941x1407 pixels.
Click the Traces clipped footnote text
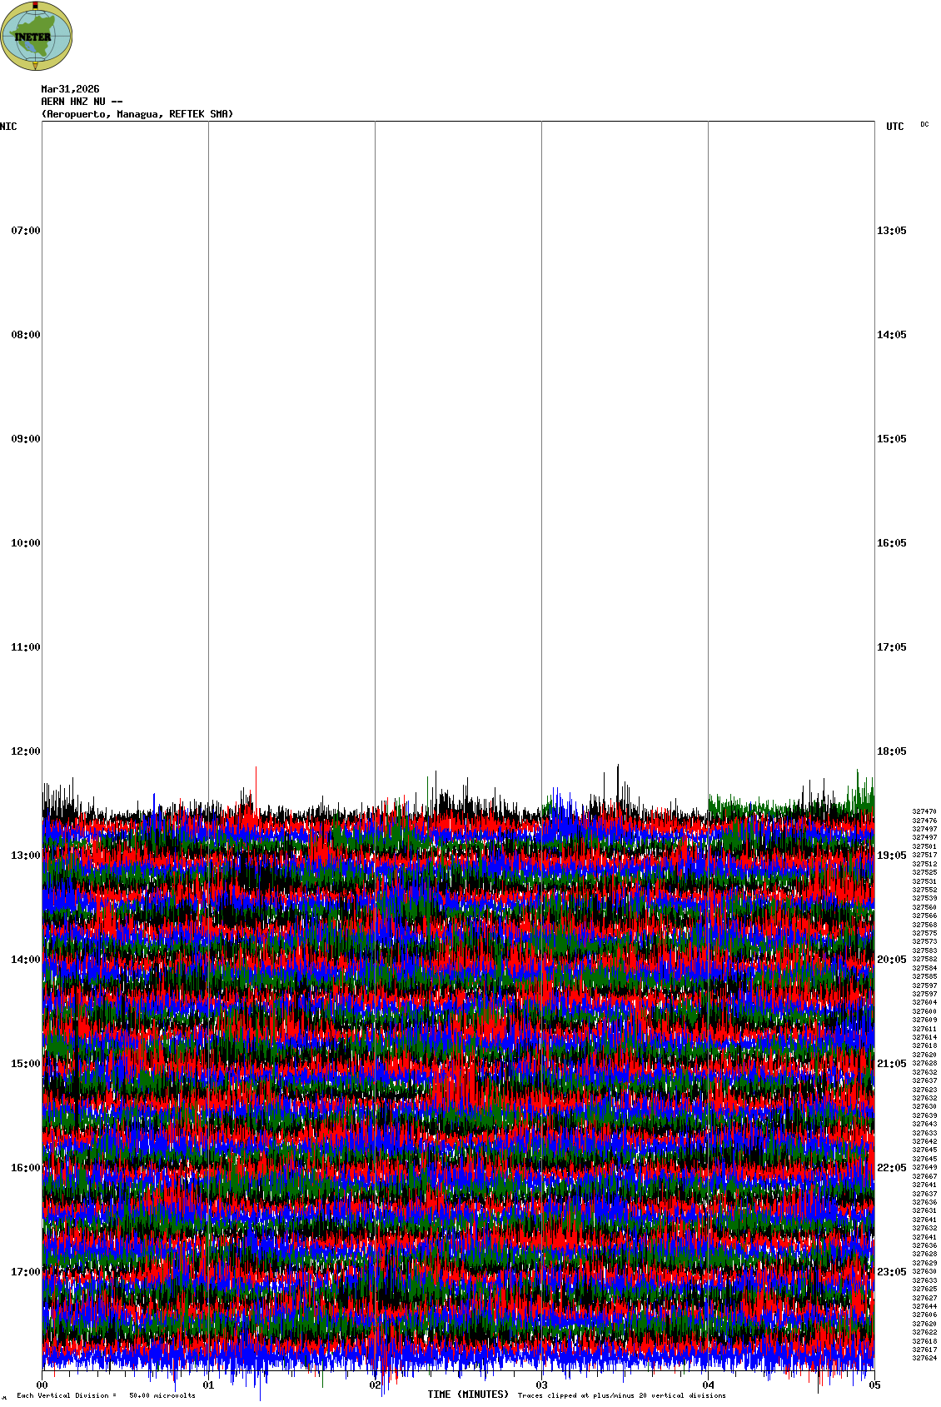pyautogui.click(x=621, y=1395)
